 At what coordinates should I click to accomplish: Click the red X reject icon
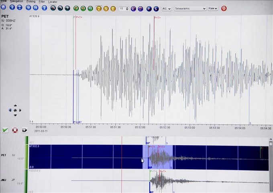15,130
